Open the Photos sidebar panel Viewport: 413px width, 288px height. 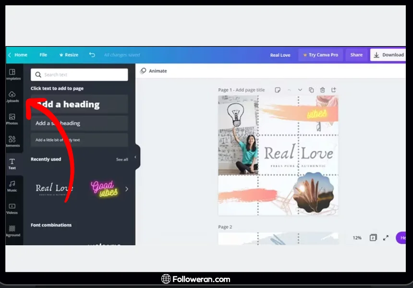tap(12, 119)
